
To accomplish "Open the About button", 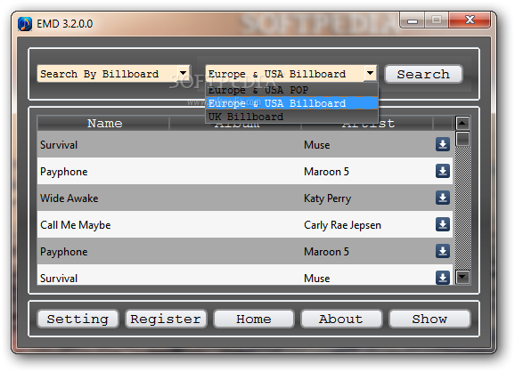I will 341,319.
